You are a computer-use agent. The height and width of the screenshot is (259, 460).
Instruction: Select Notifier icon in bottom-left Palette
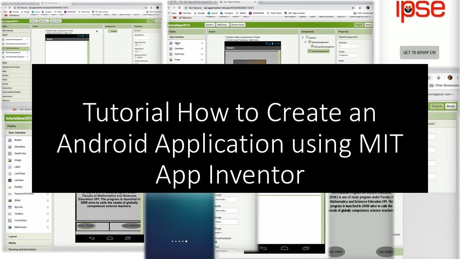tap(10, 187)
